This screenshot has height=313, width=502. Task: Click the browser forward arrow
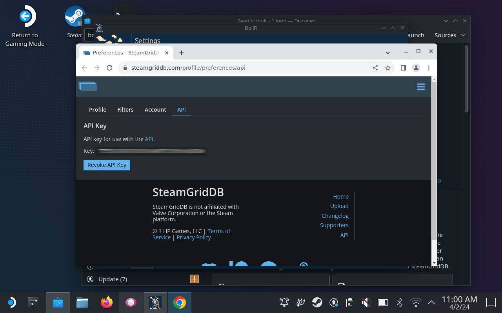click(97, 68)
